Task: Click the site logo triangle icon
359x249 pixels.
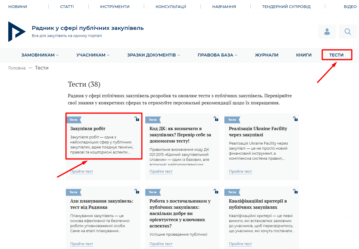Action: (x=16, y=32)
